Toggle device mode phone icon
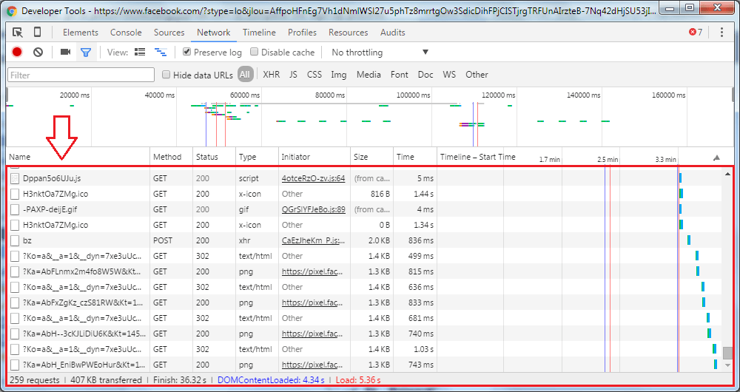This screenshot has height=392, width=740. (38, 33)
